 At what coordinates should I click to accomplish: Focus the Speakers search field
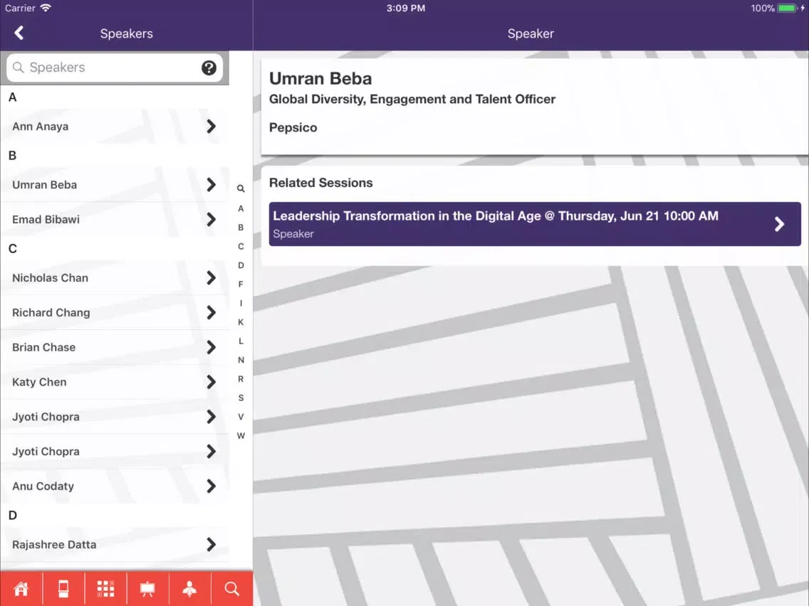115,68
